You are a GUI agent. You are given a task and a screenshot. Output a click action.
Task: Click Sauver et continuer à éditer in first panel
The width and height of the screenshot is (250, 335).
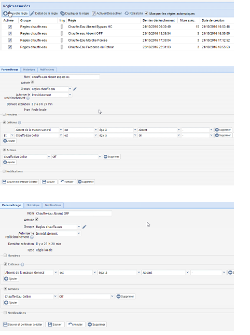(x=20, y=182)
